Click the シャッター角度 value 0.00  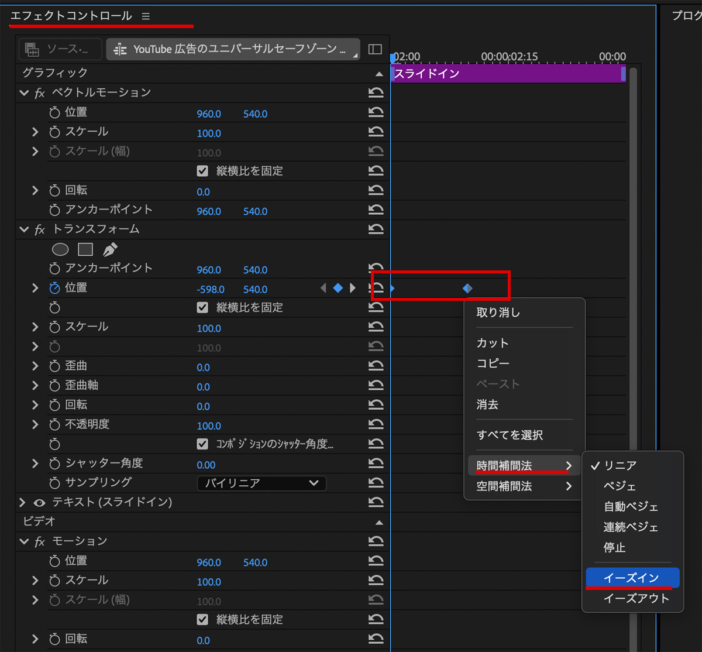coord(206,465)
